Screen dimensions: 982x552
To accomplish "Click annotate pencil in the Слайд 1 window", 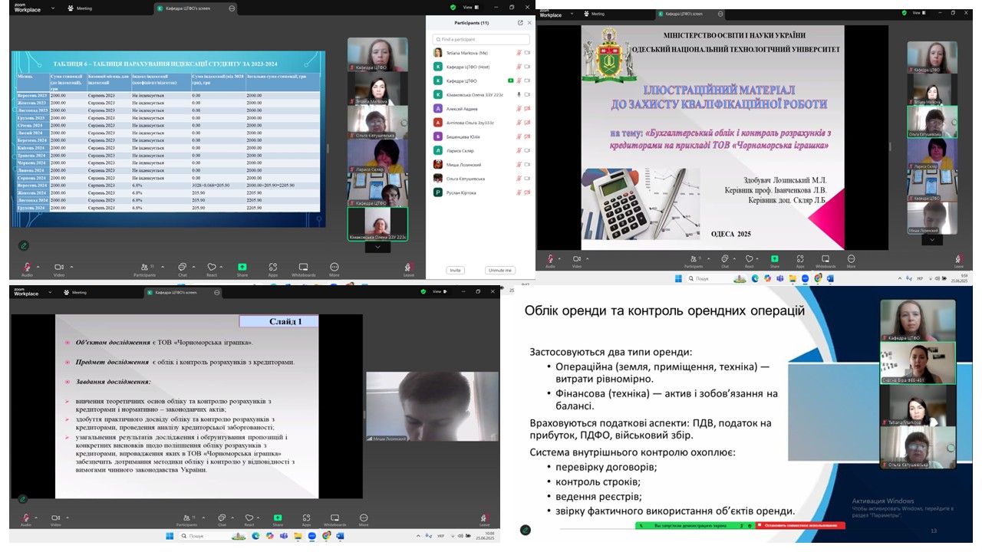I will 24,499.
